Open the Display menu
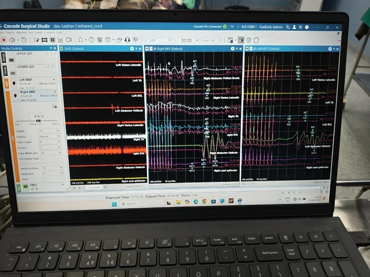The height and width of the screenshot is (277, 370). [x=9, y=32]
